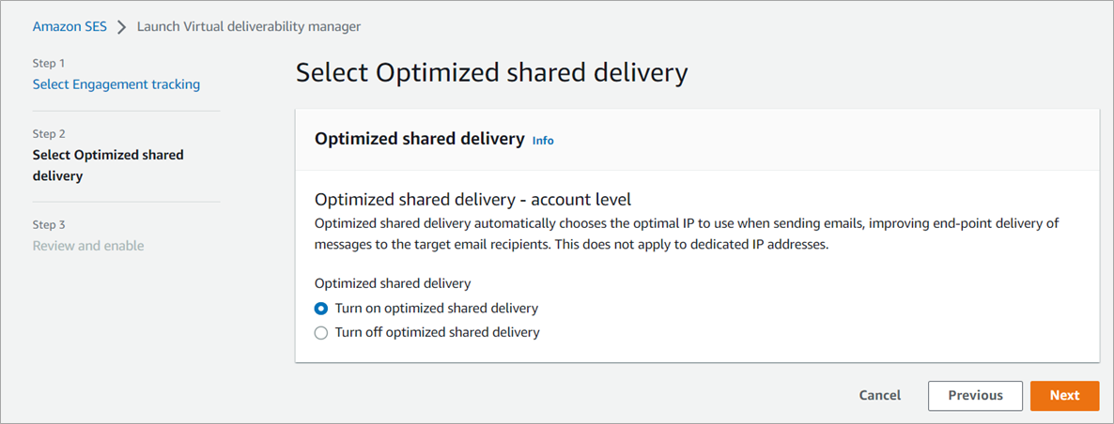Select the current Optimized shared delivery step in sidebar

[x=108, y=165]
